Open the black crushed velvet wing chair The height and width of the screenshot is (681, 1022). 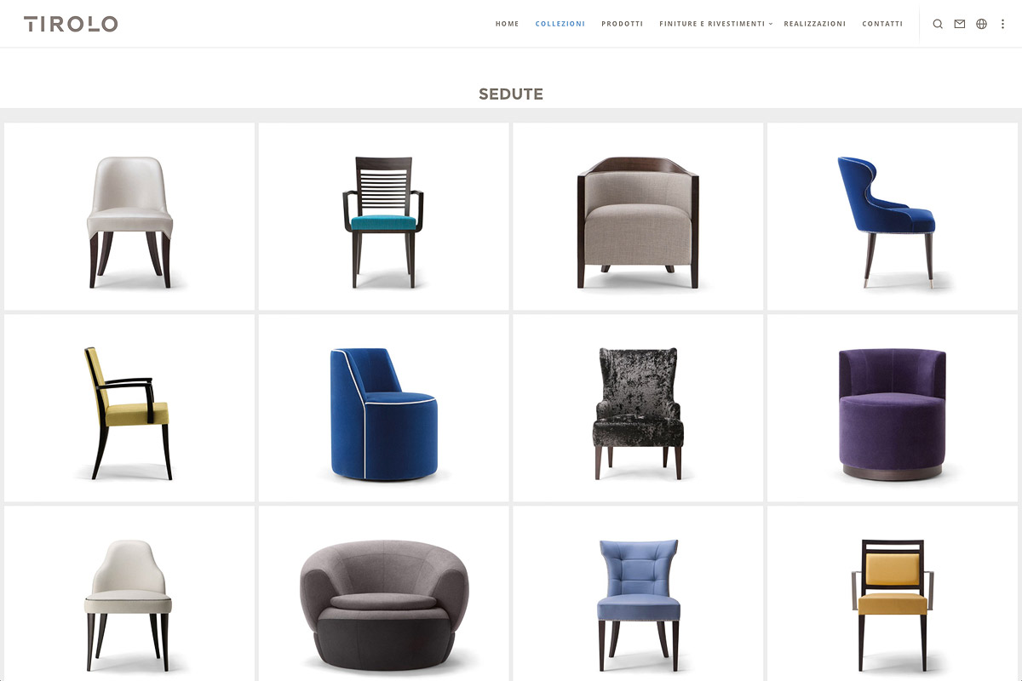click(x=638, y=408)
